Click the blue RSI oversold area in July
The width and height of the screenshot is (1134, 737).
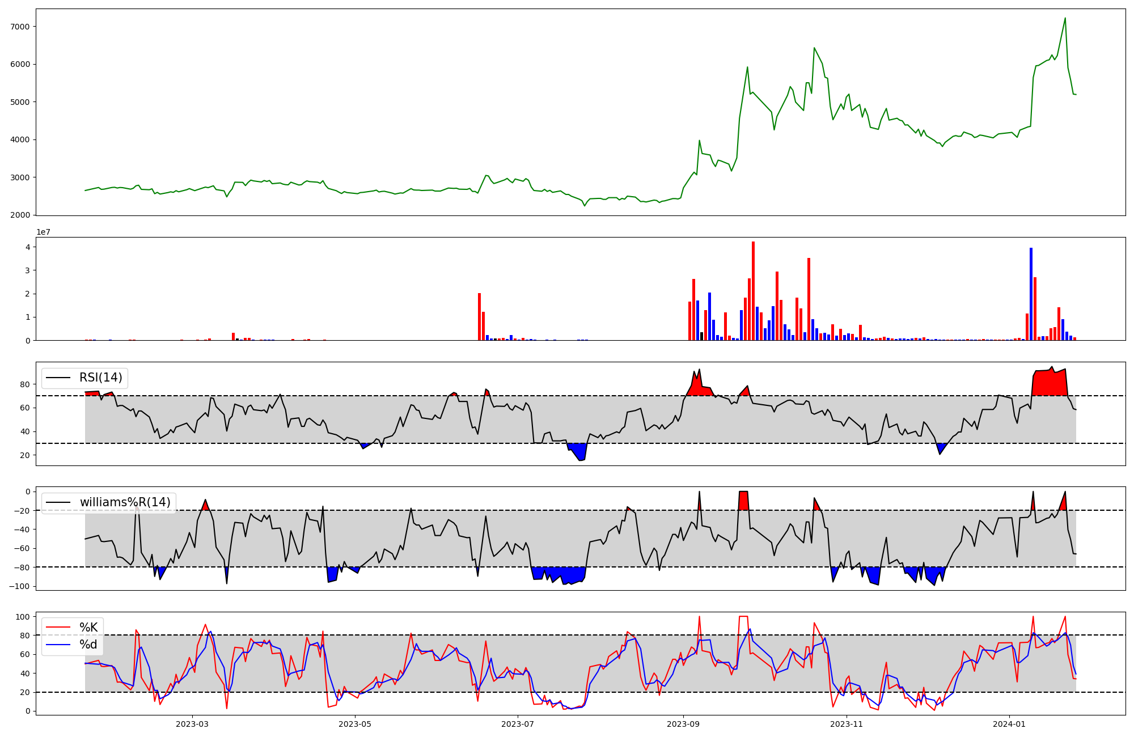click(578, 451)
